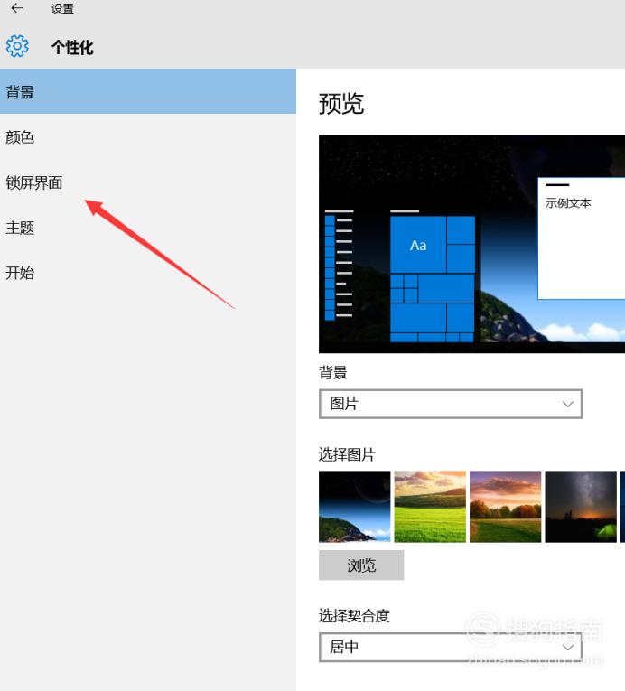This screenshot has width=625, height=691.
Task: Click the 浏览 button
Action: tap(361, 565)
